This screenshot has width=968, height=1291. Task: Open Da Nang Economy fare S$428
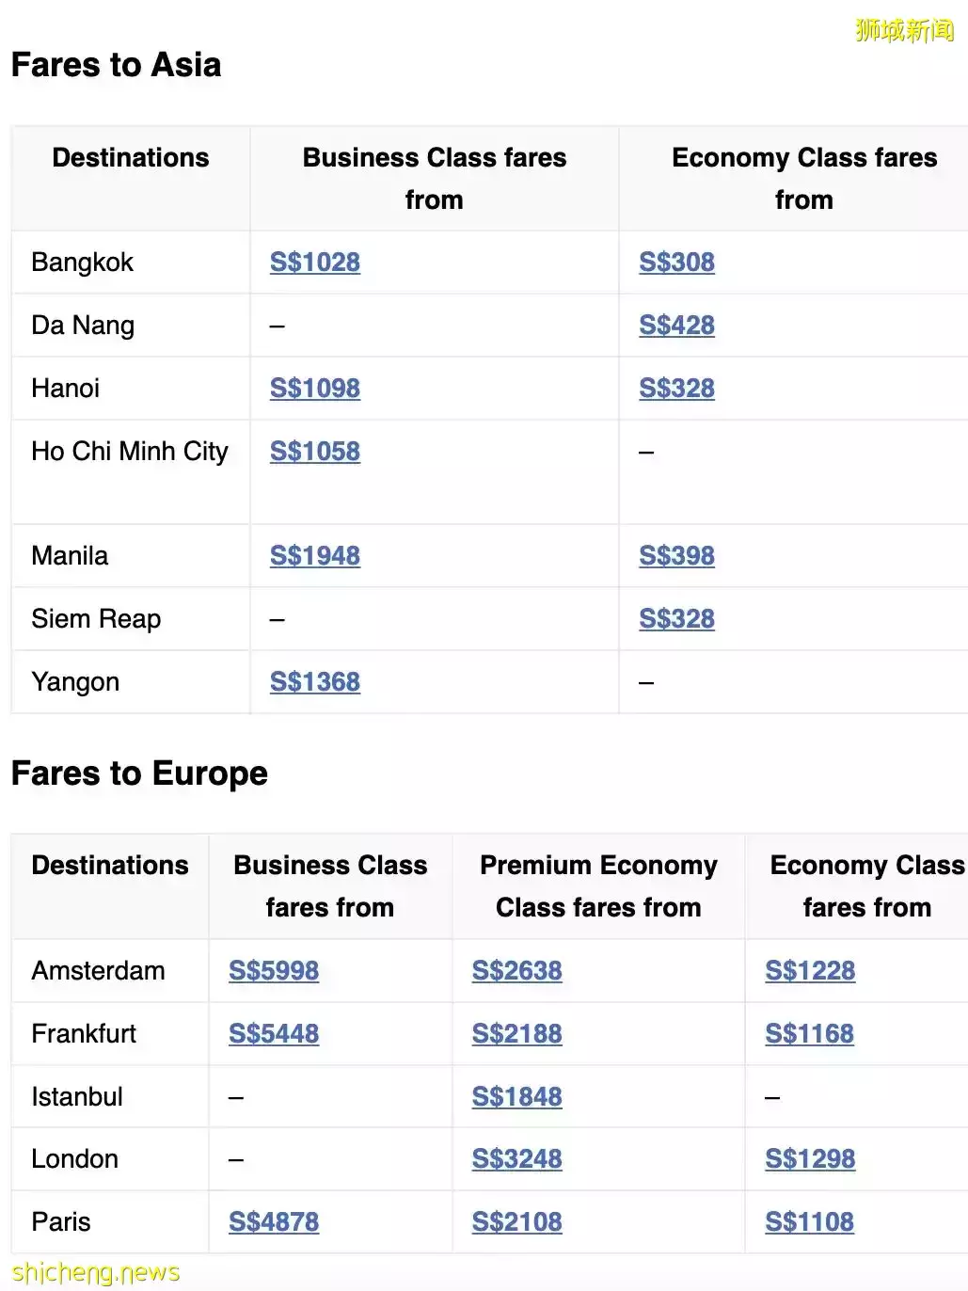click(676, 326)
